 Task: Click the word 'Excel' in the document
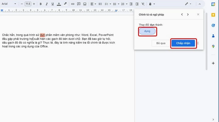click(x=93, y=35)
